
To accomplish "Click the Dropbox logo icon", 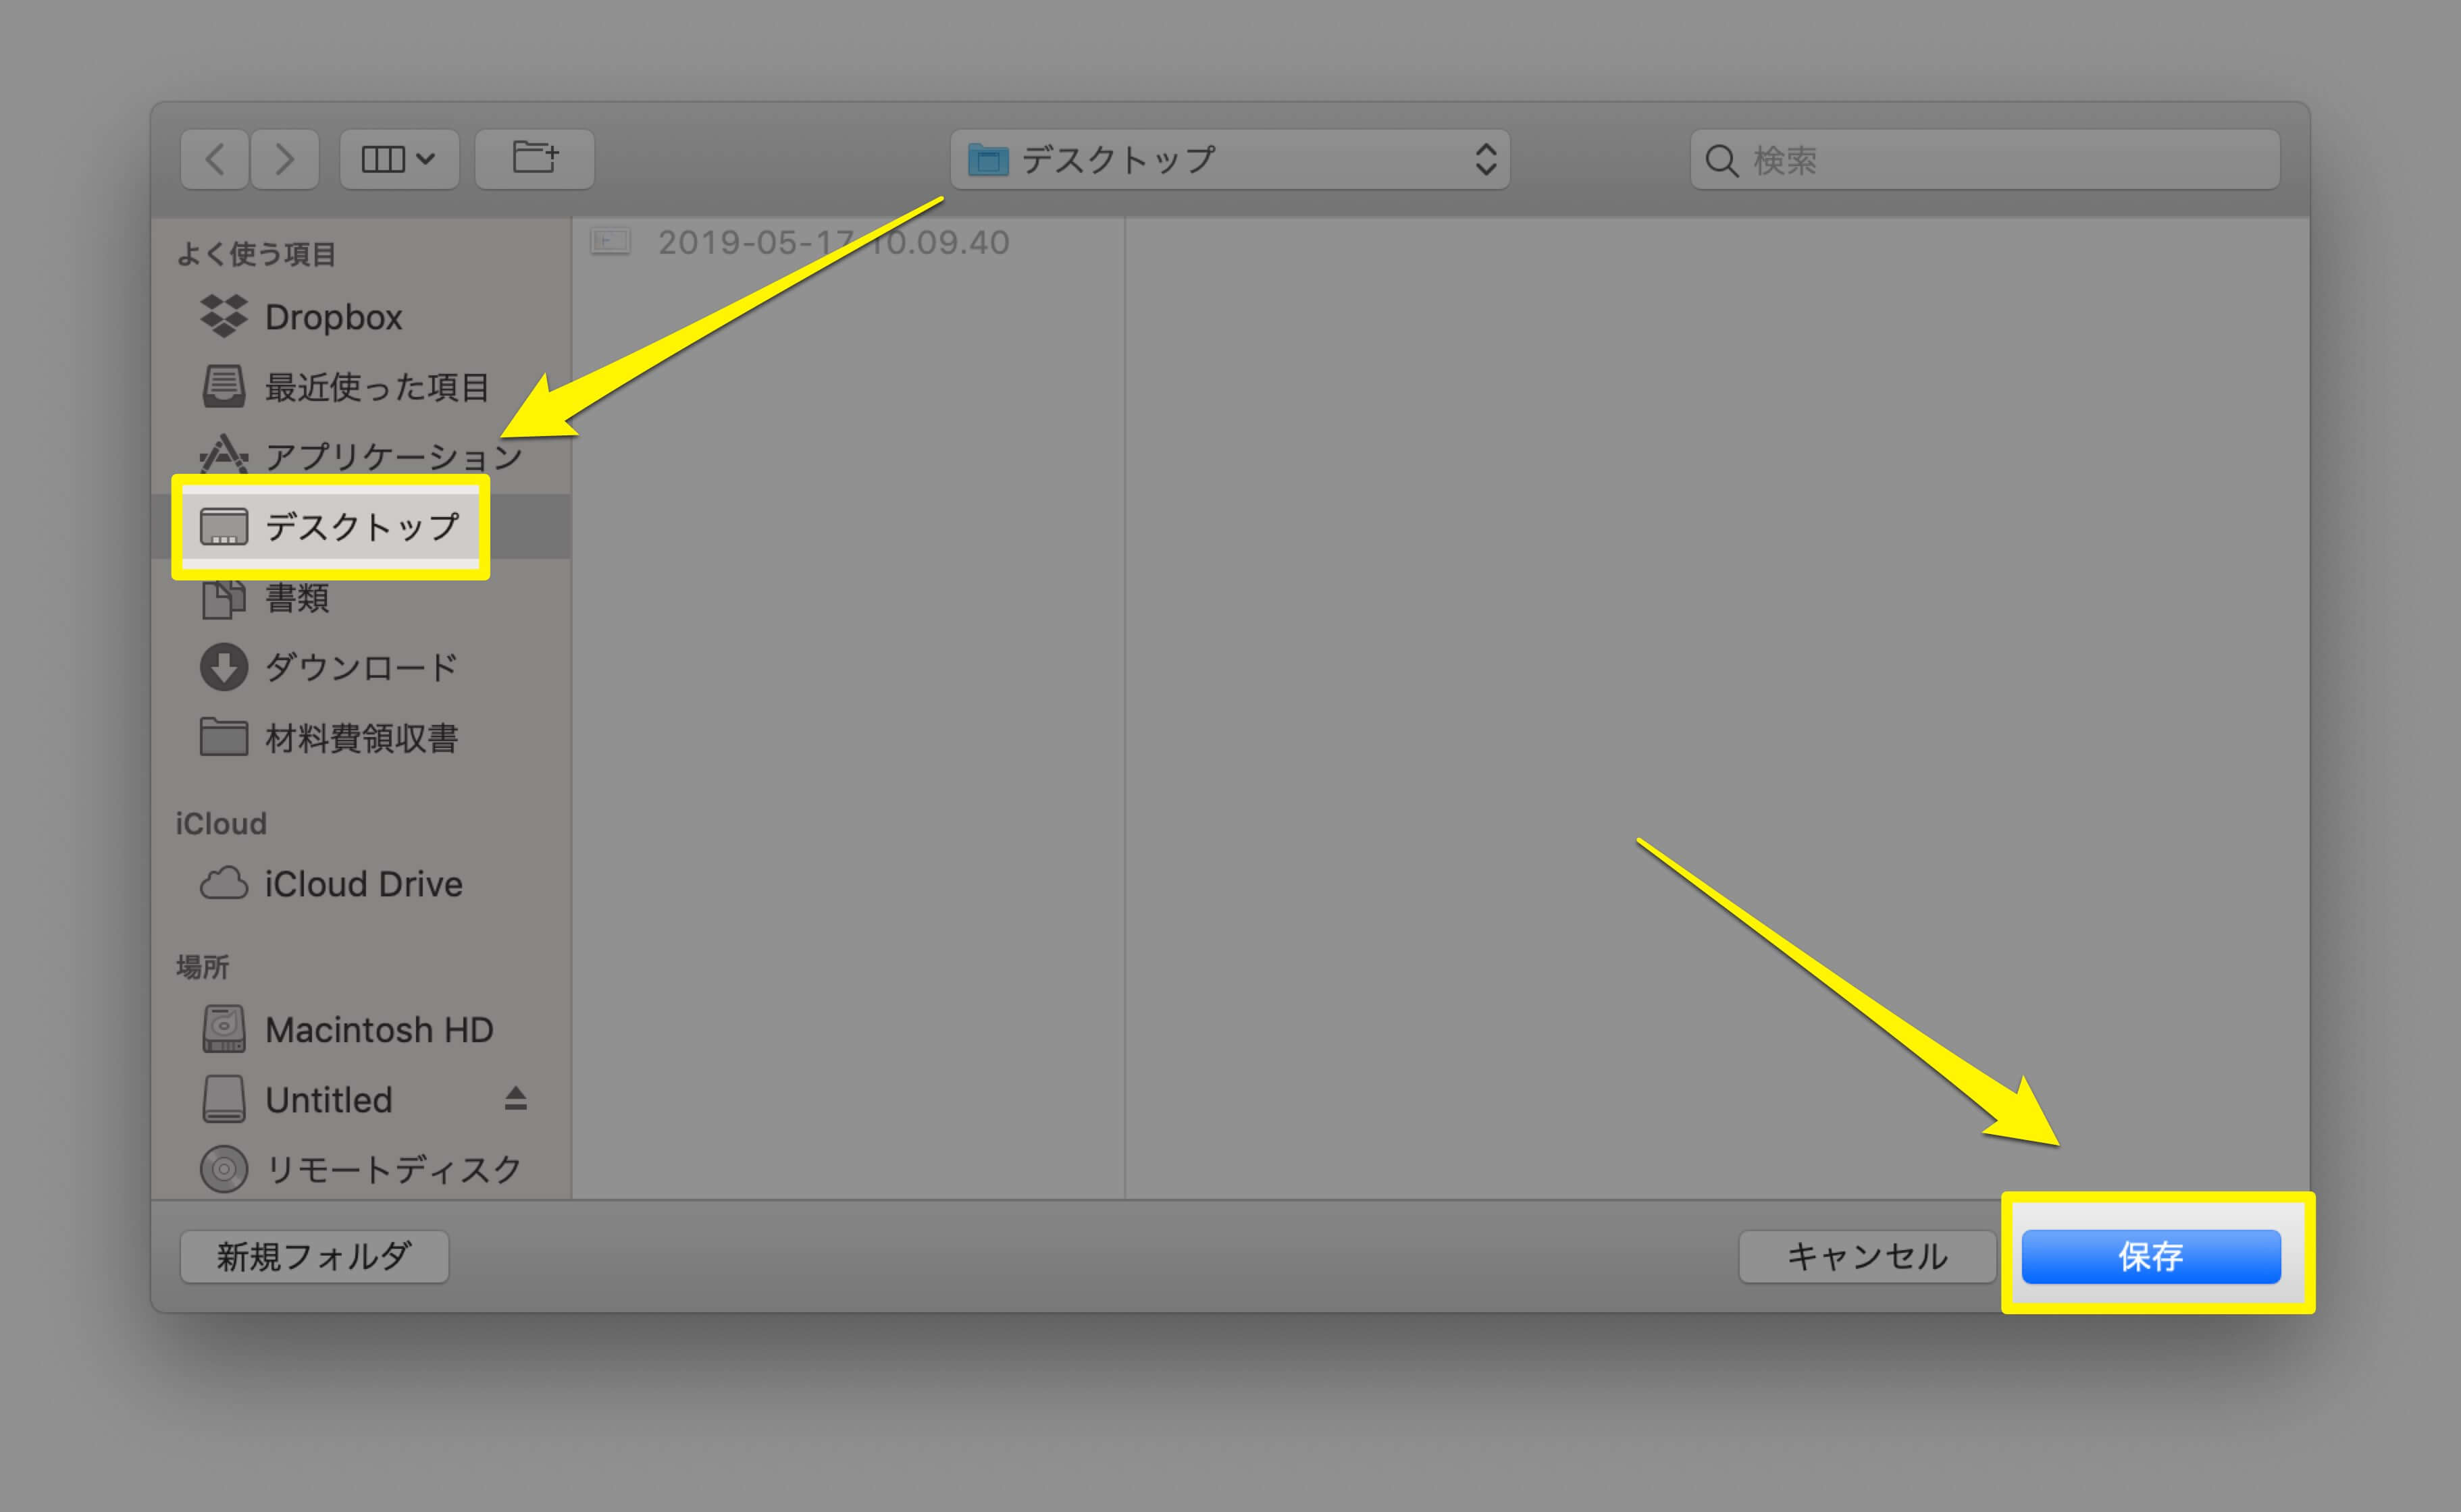I will 224,316.
